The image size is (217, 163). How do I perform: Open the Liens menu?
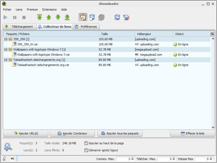pos(19,10)
